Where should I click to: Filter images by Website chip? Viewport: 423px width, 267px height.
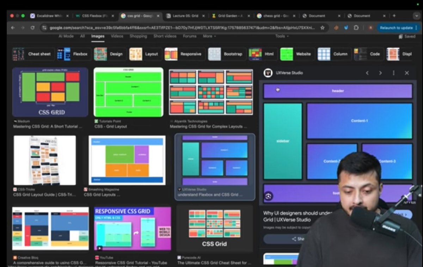point(297,54)
